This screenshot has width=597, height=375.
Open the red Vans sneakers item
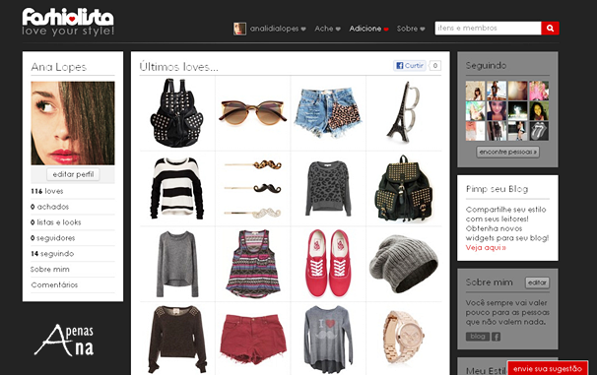pos(328,264)
